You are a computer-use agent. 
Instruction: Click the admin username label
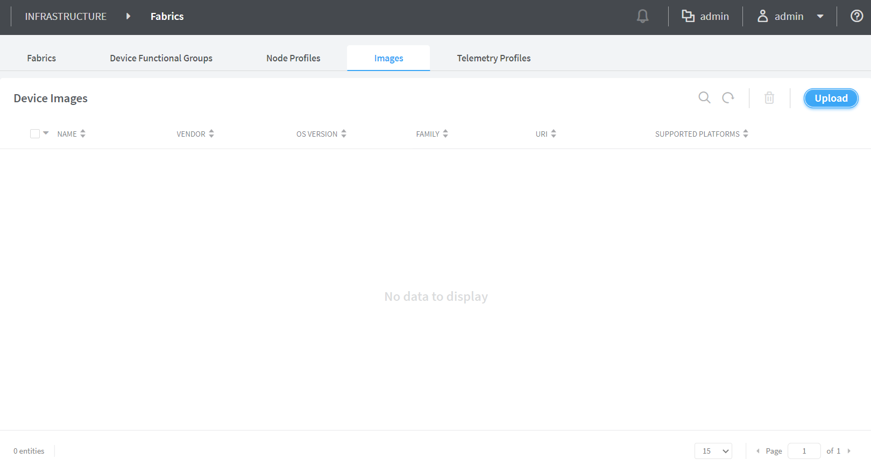pyautogui.click(x=789, y=17)
